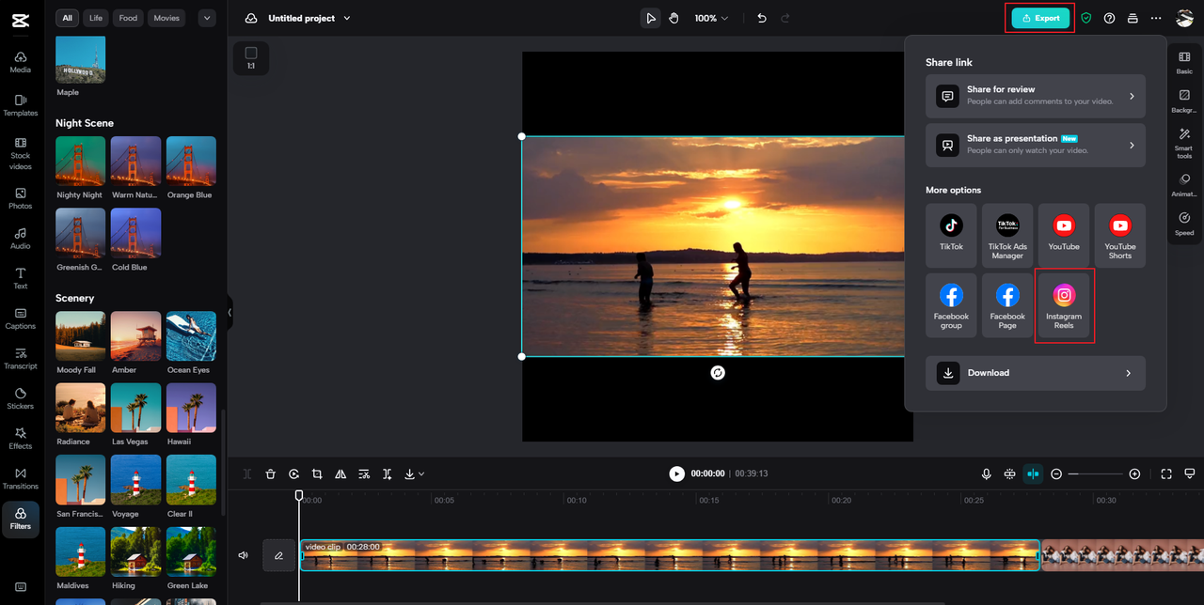Record a voiceover with the microphone icon
1204x605 pixels.
tap(986, 474)
